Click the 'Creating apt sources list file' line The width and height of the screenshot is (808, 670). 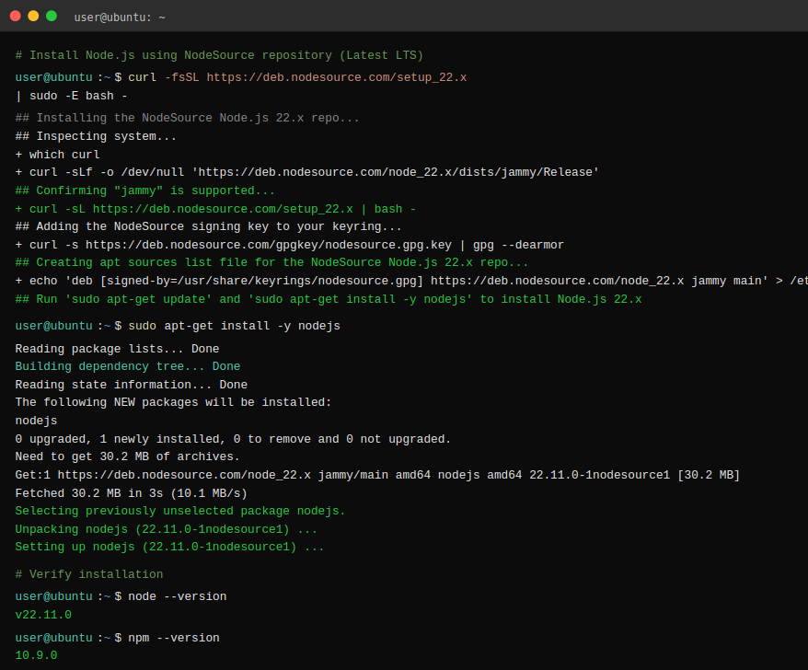(271, 262)
